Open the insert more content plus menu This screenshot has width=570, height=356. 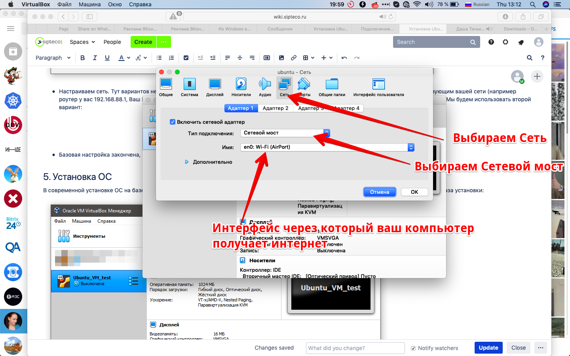pos(327,58)
